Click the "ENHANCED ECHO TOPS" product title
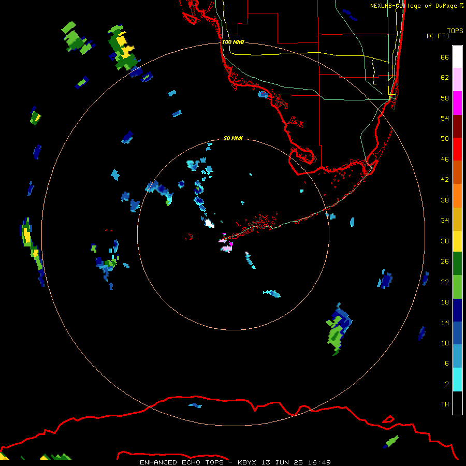Screen dimensions: 466x466 (182, 462)
